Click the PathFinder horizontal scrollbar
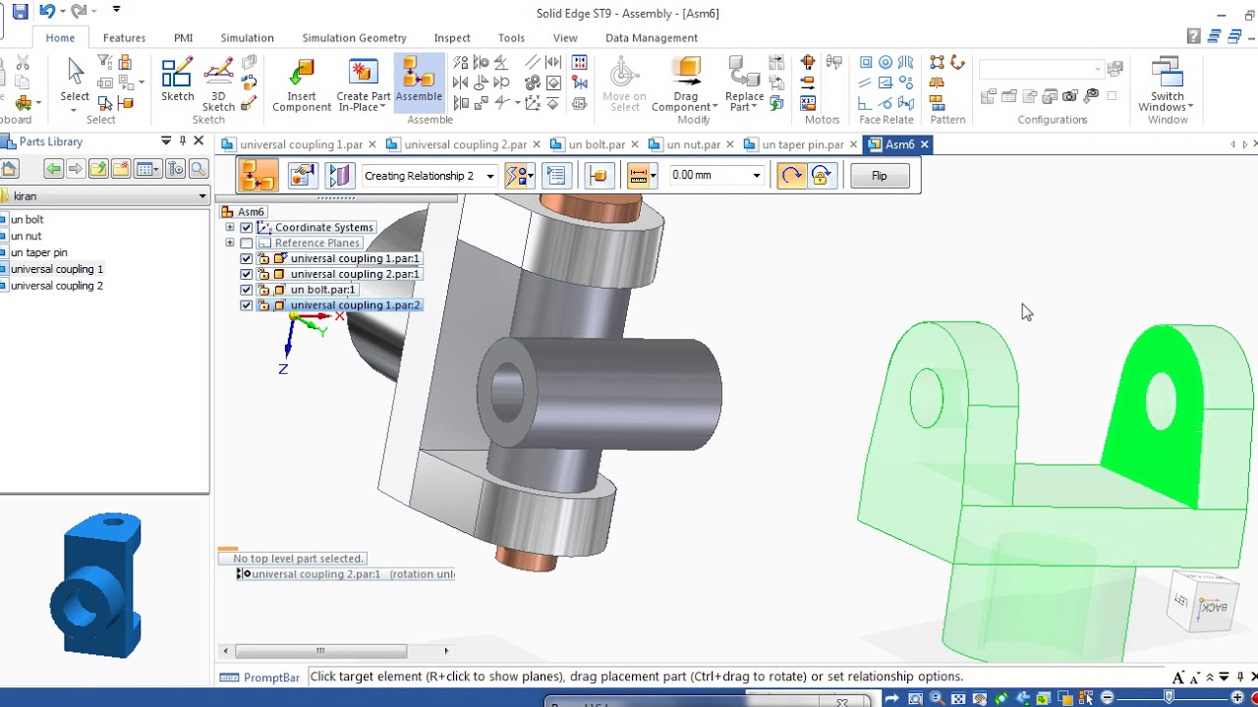 (319, 650)
